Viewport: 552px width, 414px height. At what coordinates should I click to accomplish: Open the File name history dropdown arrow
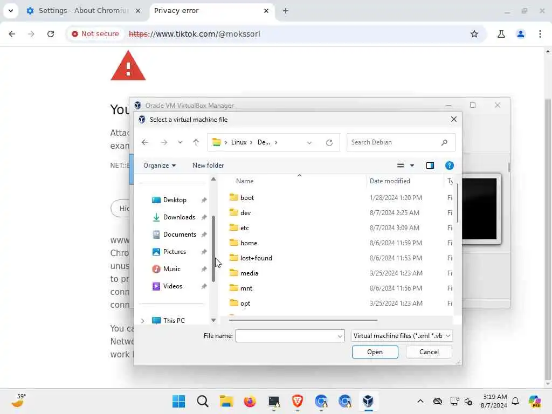pos(340,336)
